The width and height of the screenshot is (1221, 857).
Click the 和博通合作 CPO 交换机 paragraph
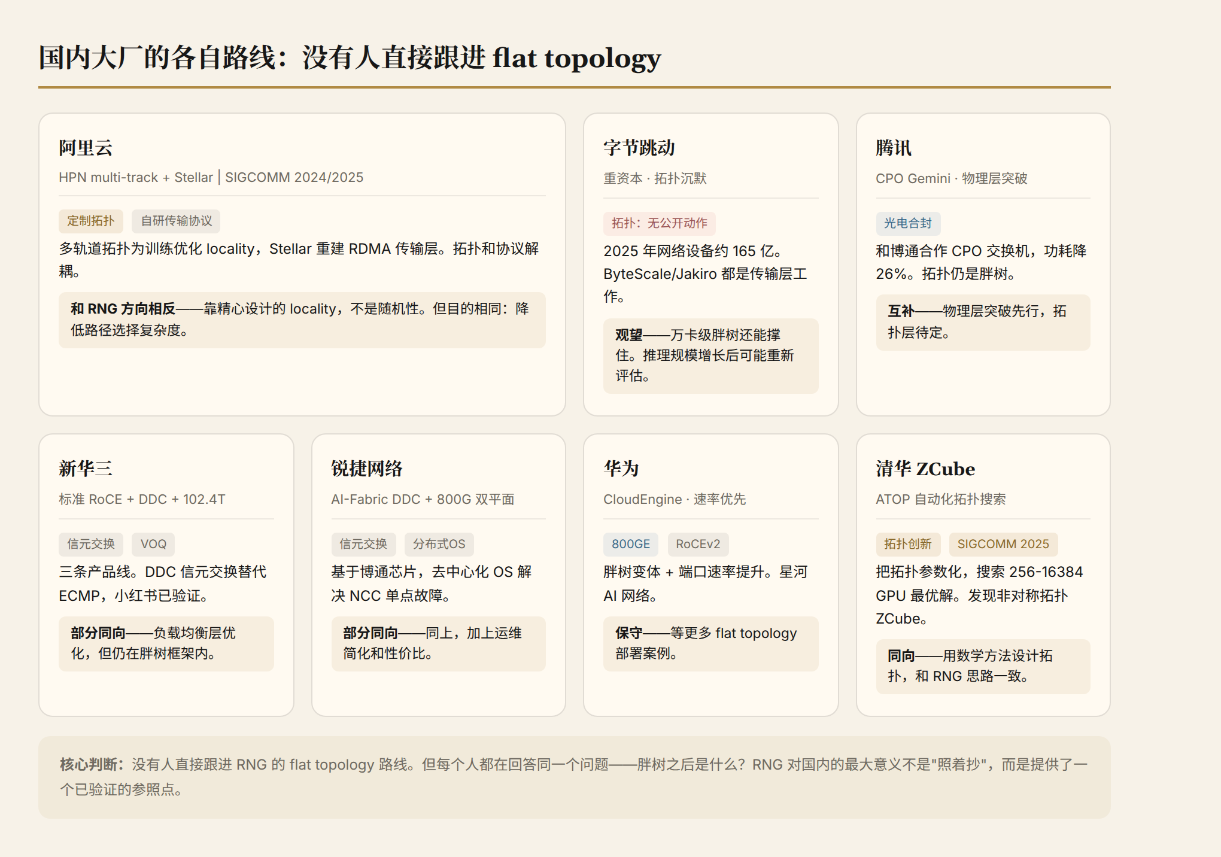[983, 262]
